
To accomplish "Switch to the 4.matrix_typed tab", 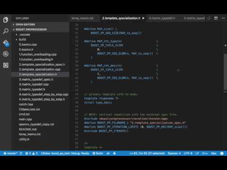I will [x=194, y=18].
